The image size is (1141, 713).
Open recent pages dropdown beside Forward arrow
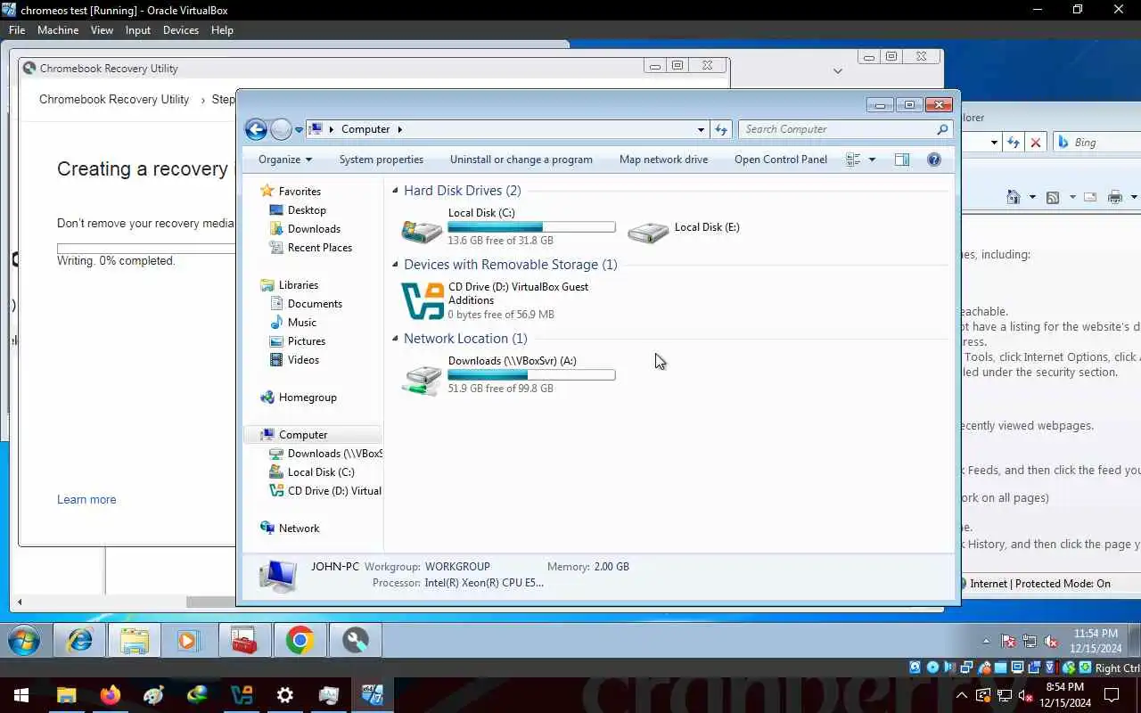tap(299, 130)
